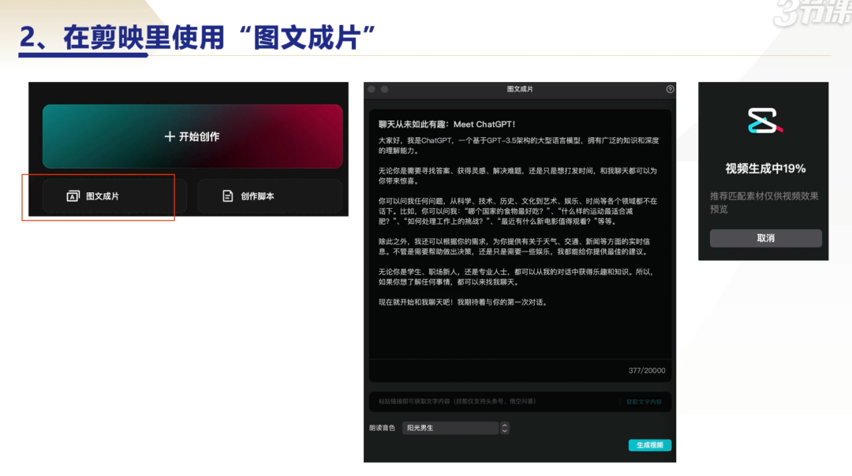The image size is (852, 476).
Task: Click the 图文成片 picture-text icon
Action: point(73,196)
